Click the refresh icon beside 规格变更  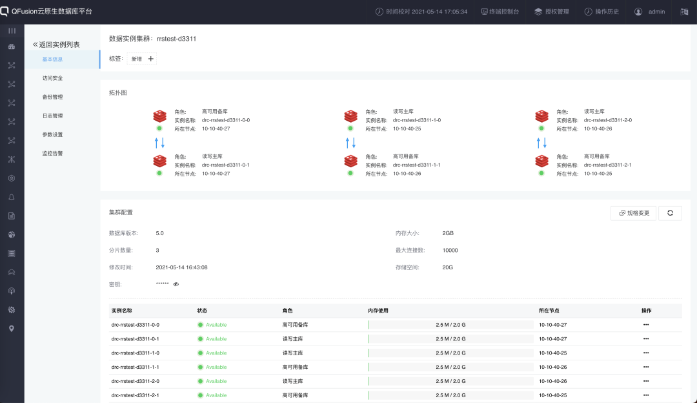(670, 213)
